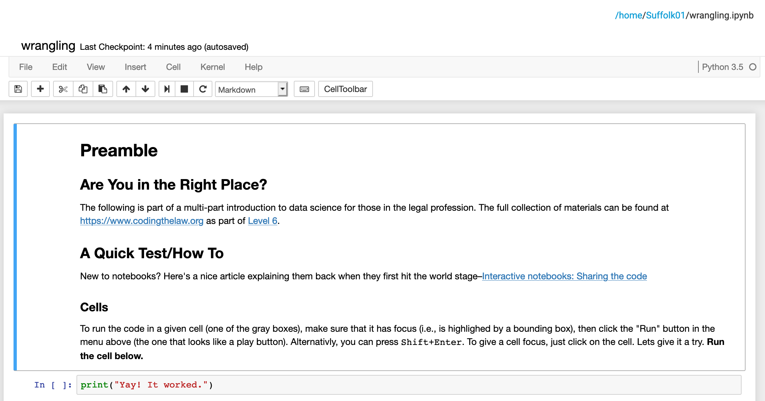Copy the selected cell using the copy icon
The width and height of the screenshot is (765, 401).
(x=83, y=89)
